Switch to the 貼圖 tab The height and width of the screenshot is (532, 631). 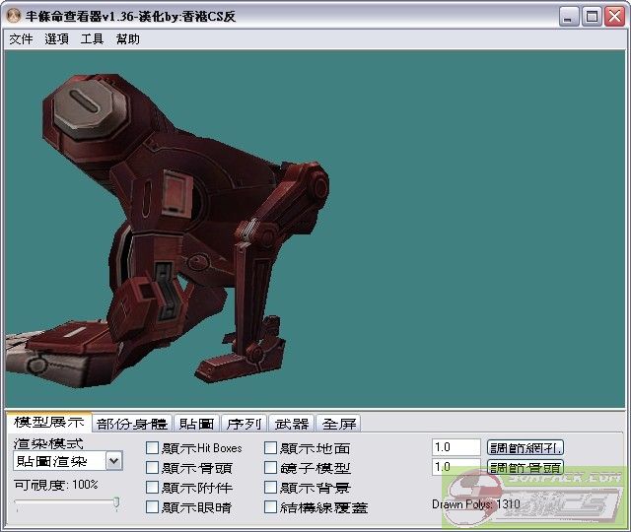click(x=196, y=424)
